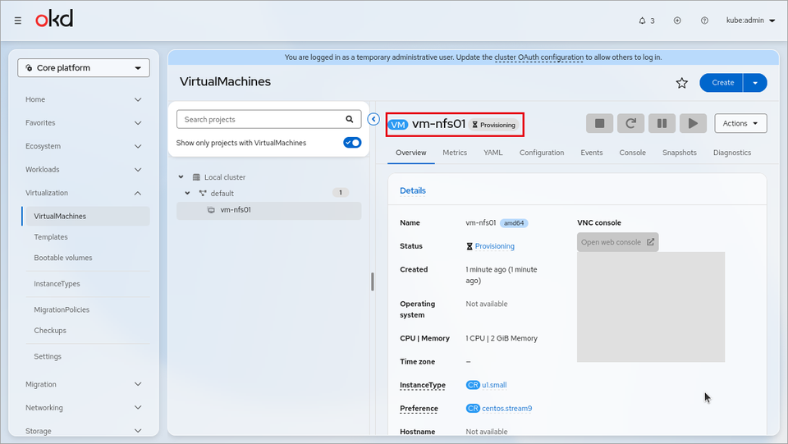Stop the VM with the stop button
788x444 pixels.
599,124
